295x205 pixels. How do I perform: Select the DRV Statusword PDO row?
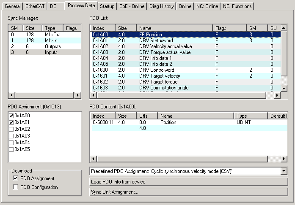coord(186,40)
